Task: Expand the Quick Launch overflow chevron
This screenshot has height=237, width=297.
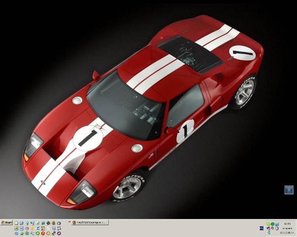Action: (x=69, y=222)
